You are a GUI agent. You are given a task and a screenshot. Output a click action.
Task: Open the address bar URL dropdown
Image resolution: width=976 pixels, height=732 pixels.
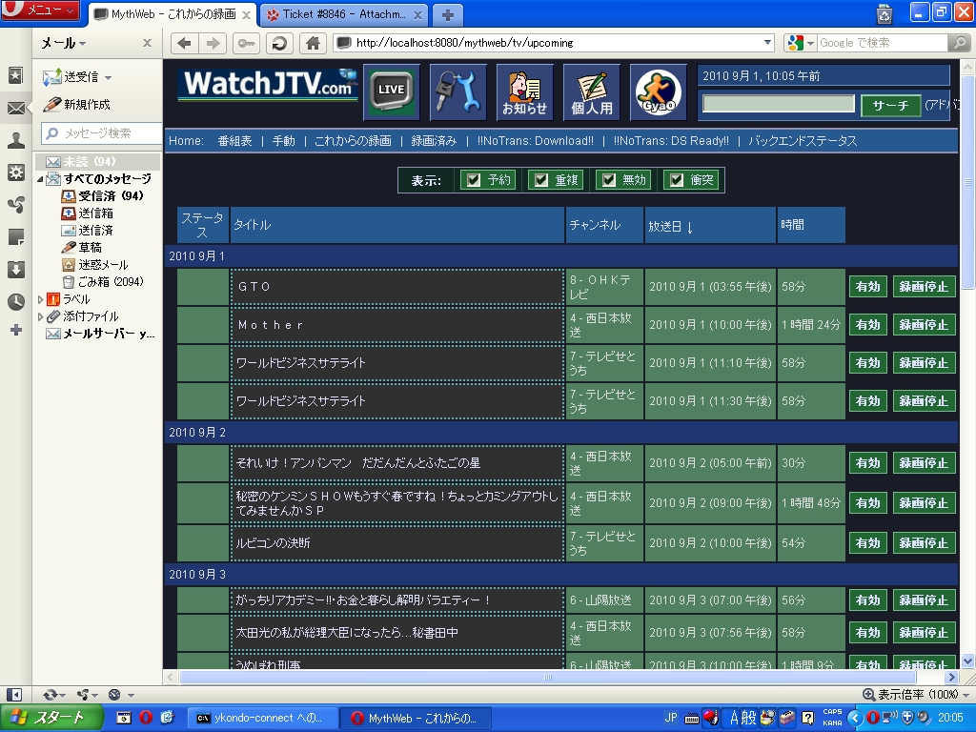coord(768,43)
